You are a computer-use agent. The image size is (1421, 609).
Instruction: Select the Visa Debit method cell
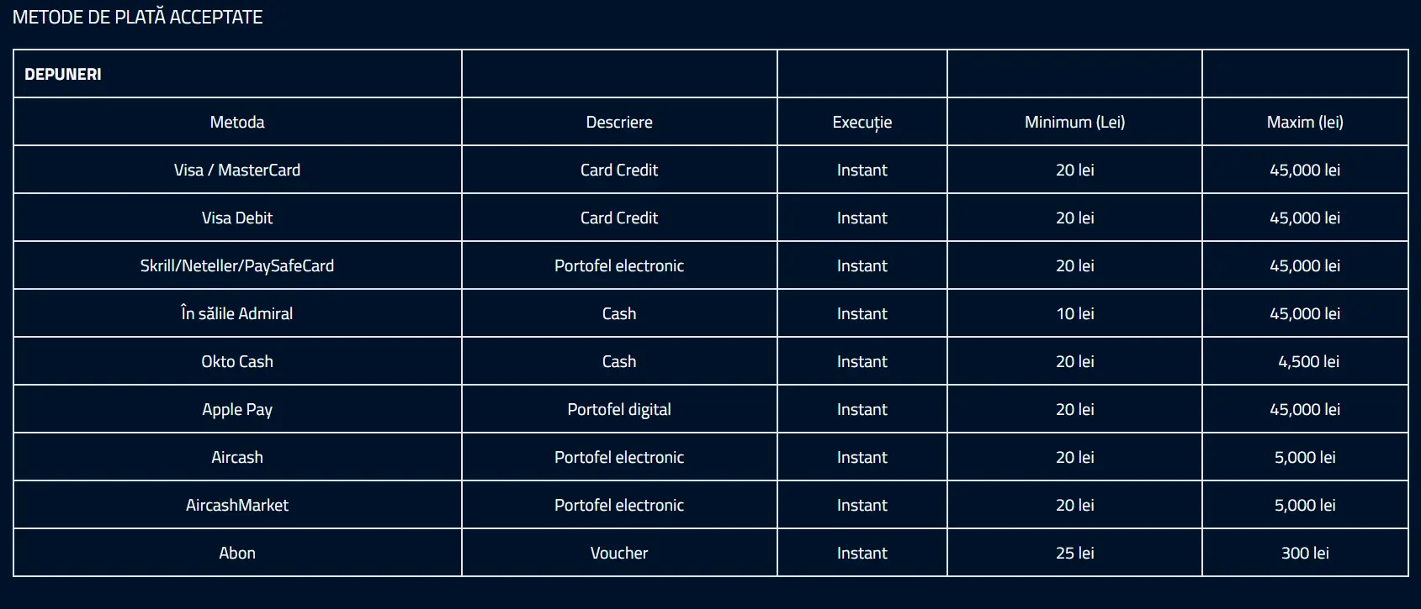237,218
